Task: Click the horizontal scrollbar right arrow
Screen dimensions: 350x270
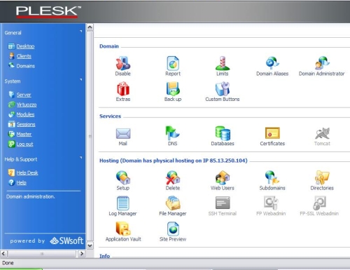Action: click(x=81, y=254)
